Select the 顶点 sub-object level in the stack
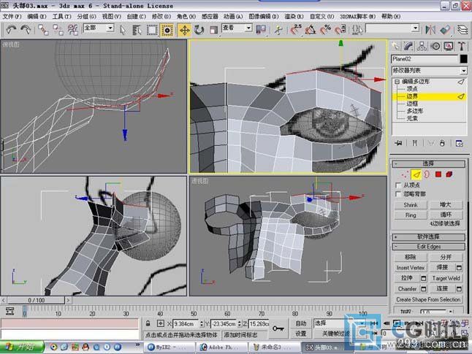 412,89
